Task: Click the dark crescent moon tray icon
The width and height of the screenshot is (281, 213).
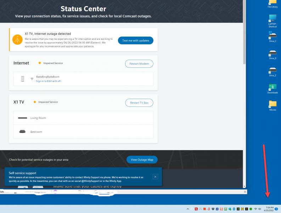Action: click(247, 209)
